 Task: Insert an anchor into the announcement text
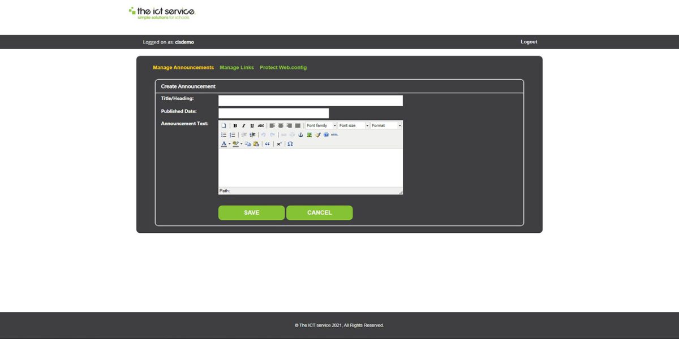(x=301, y=135)
